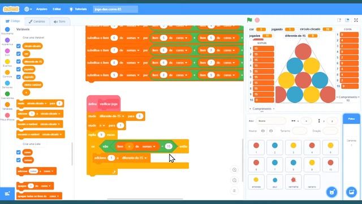Viewport: 362px width, 204px height.
Task: Toggle the circulo.clicado variable checkbox
Action: point(19,46)
